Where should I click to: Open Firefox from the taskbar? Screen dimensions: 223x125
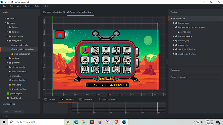click(100, 122)
